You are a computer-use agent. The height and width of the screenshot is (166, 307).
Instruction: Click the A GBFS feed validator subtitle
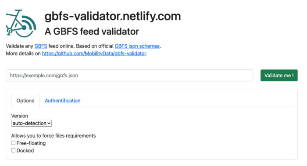(92, 31)
